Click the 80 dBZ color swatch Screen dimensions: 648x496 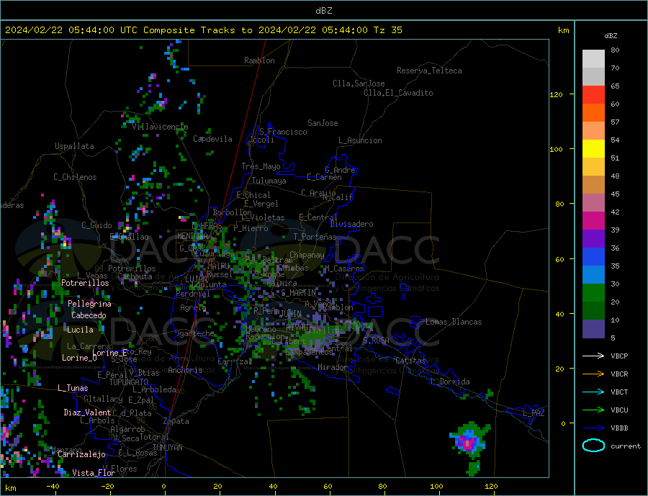point(593,59)
